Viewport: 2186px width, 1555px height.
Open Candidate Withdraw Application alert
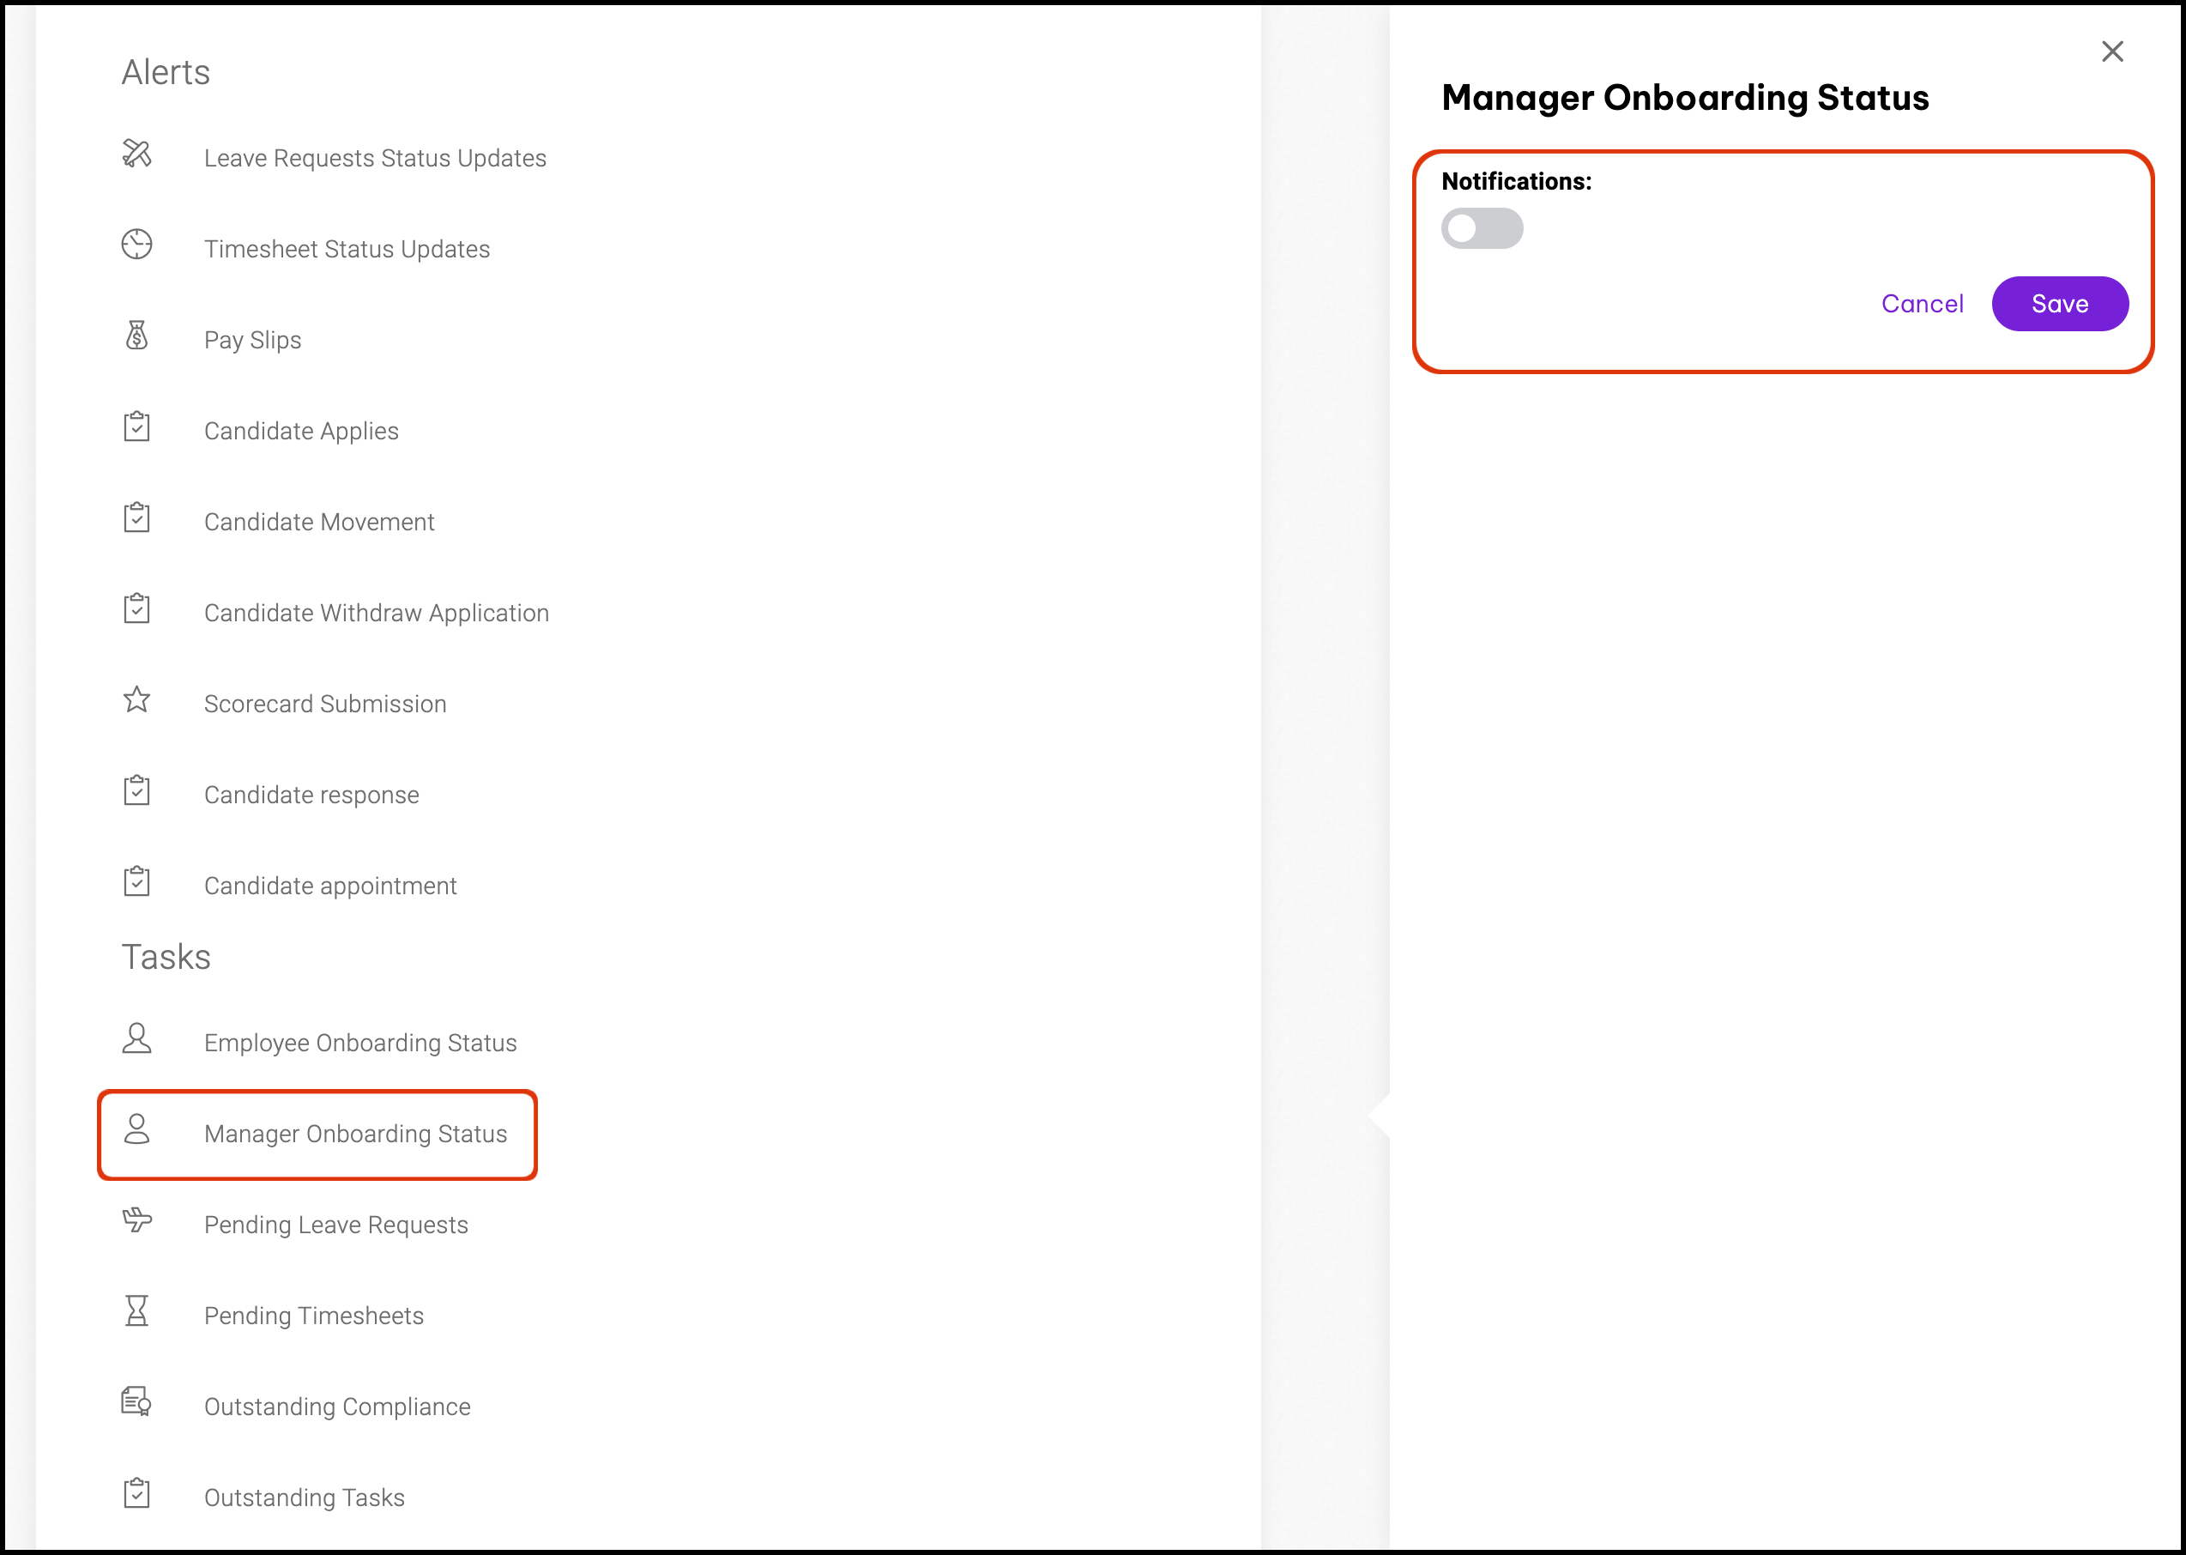[x=376, y=613]
